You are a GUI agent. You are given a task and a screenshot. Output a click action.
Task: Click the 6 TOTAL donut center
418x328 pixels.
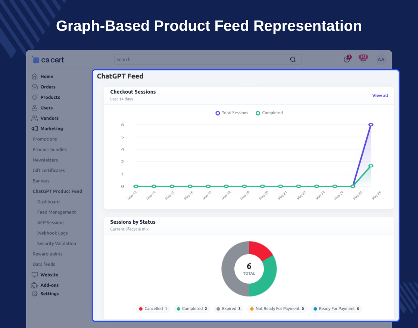(249, 269)
